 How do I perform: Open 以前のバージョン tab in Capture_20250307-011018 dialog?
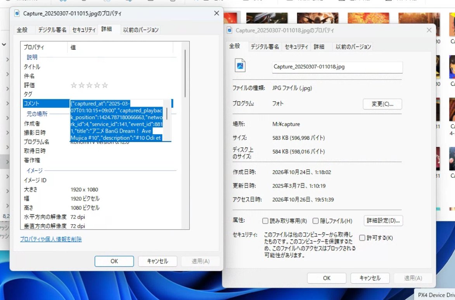point(353,47)
